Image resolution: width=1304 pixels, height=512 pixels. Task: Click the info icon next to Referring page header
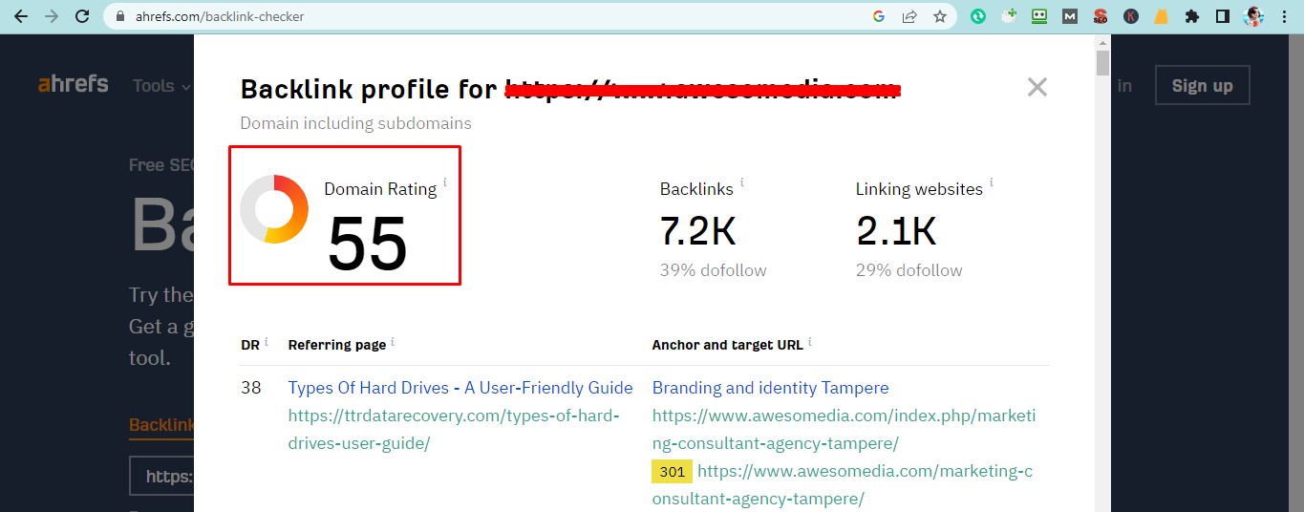click(393, 342)
